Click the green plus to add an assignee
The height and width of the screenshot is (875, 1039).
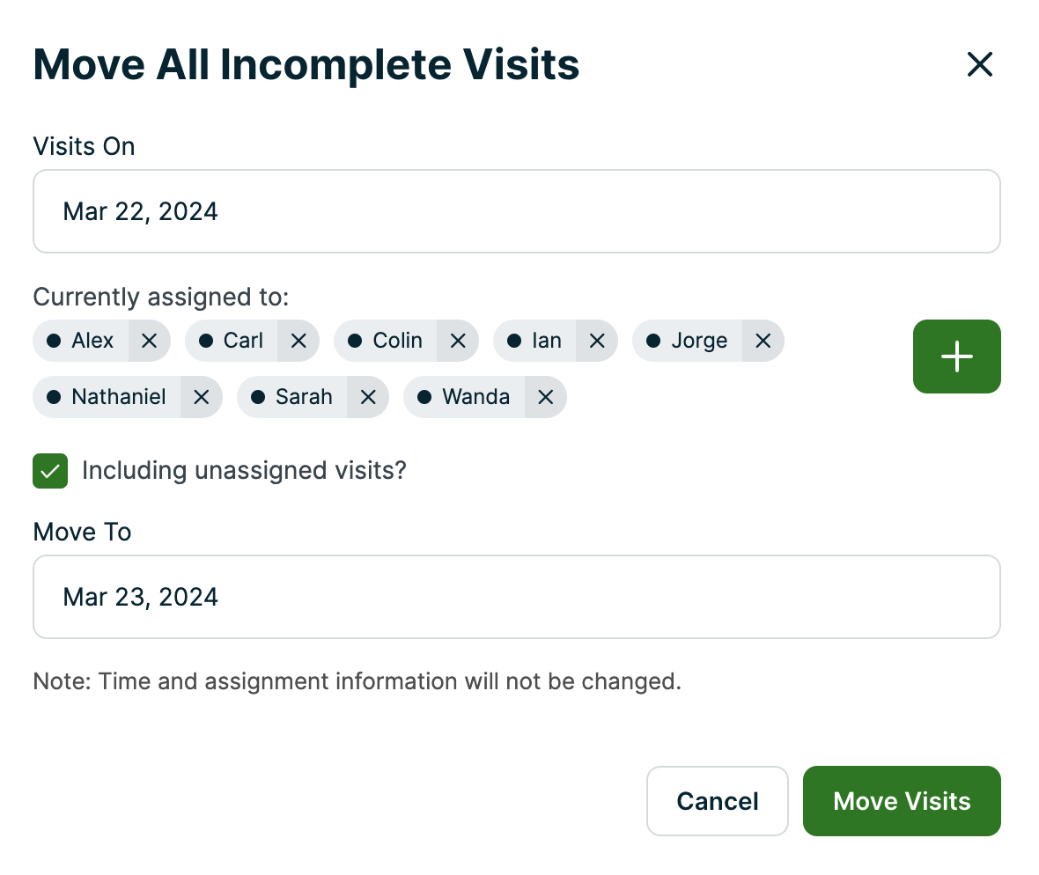coord(956,357)
